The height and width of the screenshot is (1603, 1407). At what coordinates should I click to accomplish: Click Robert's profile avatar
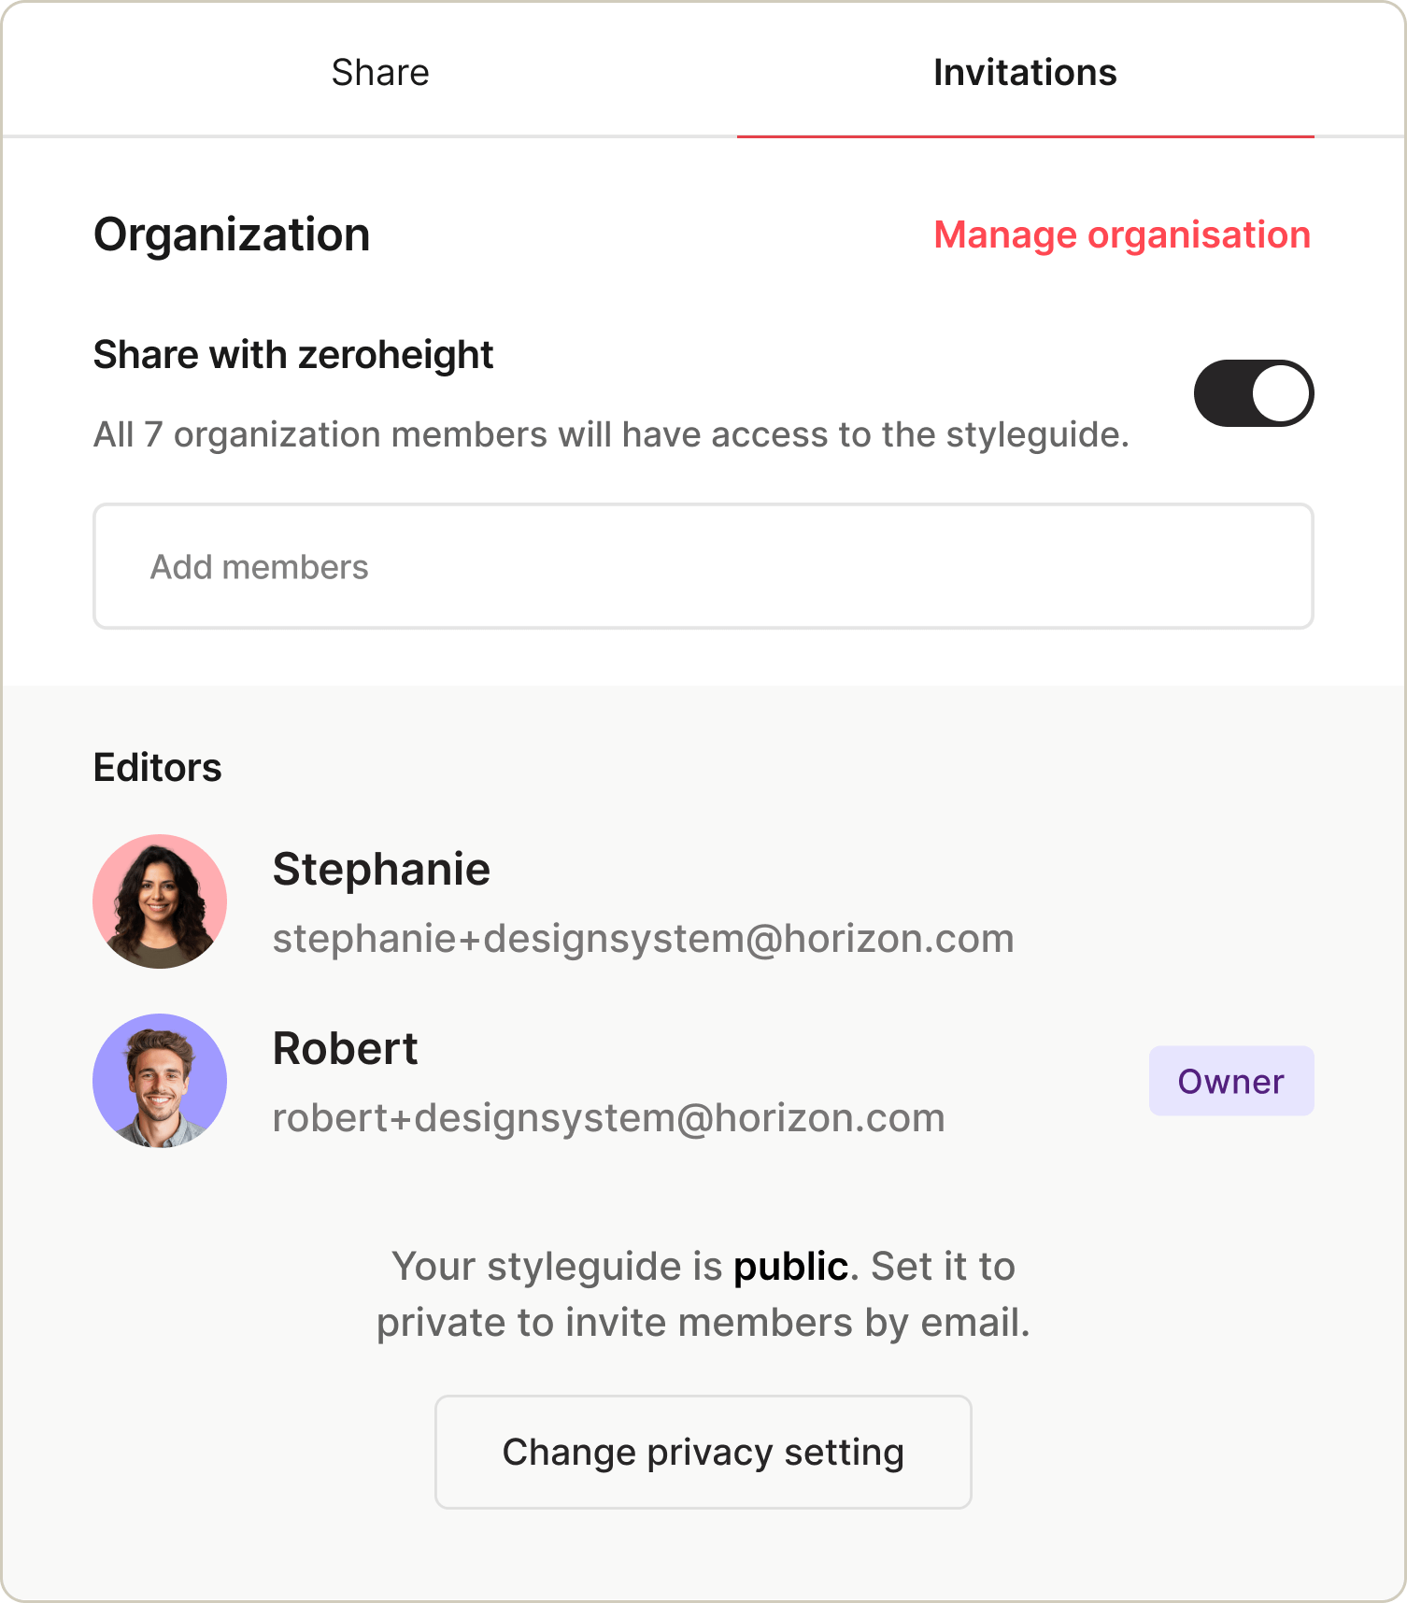[160, 1081]
